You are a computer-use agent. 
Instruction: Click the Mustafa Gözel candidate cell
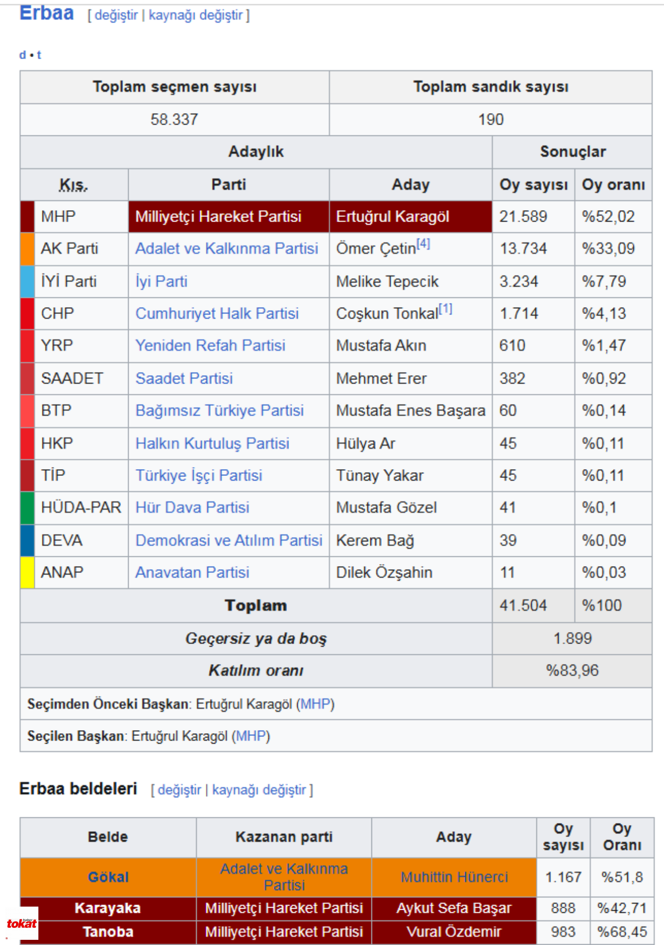(410, 508)
